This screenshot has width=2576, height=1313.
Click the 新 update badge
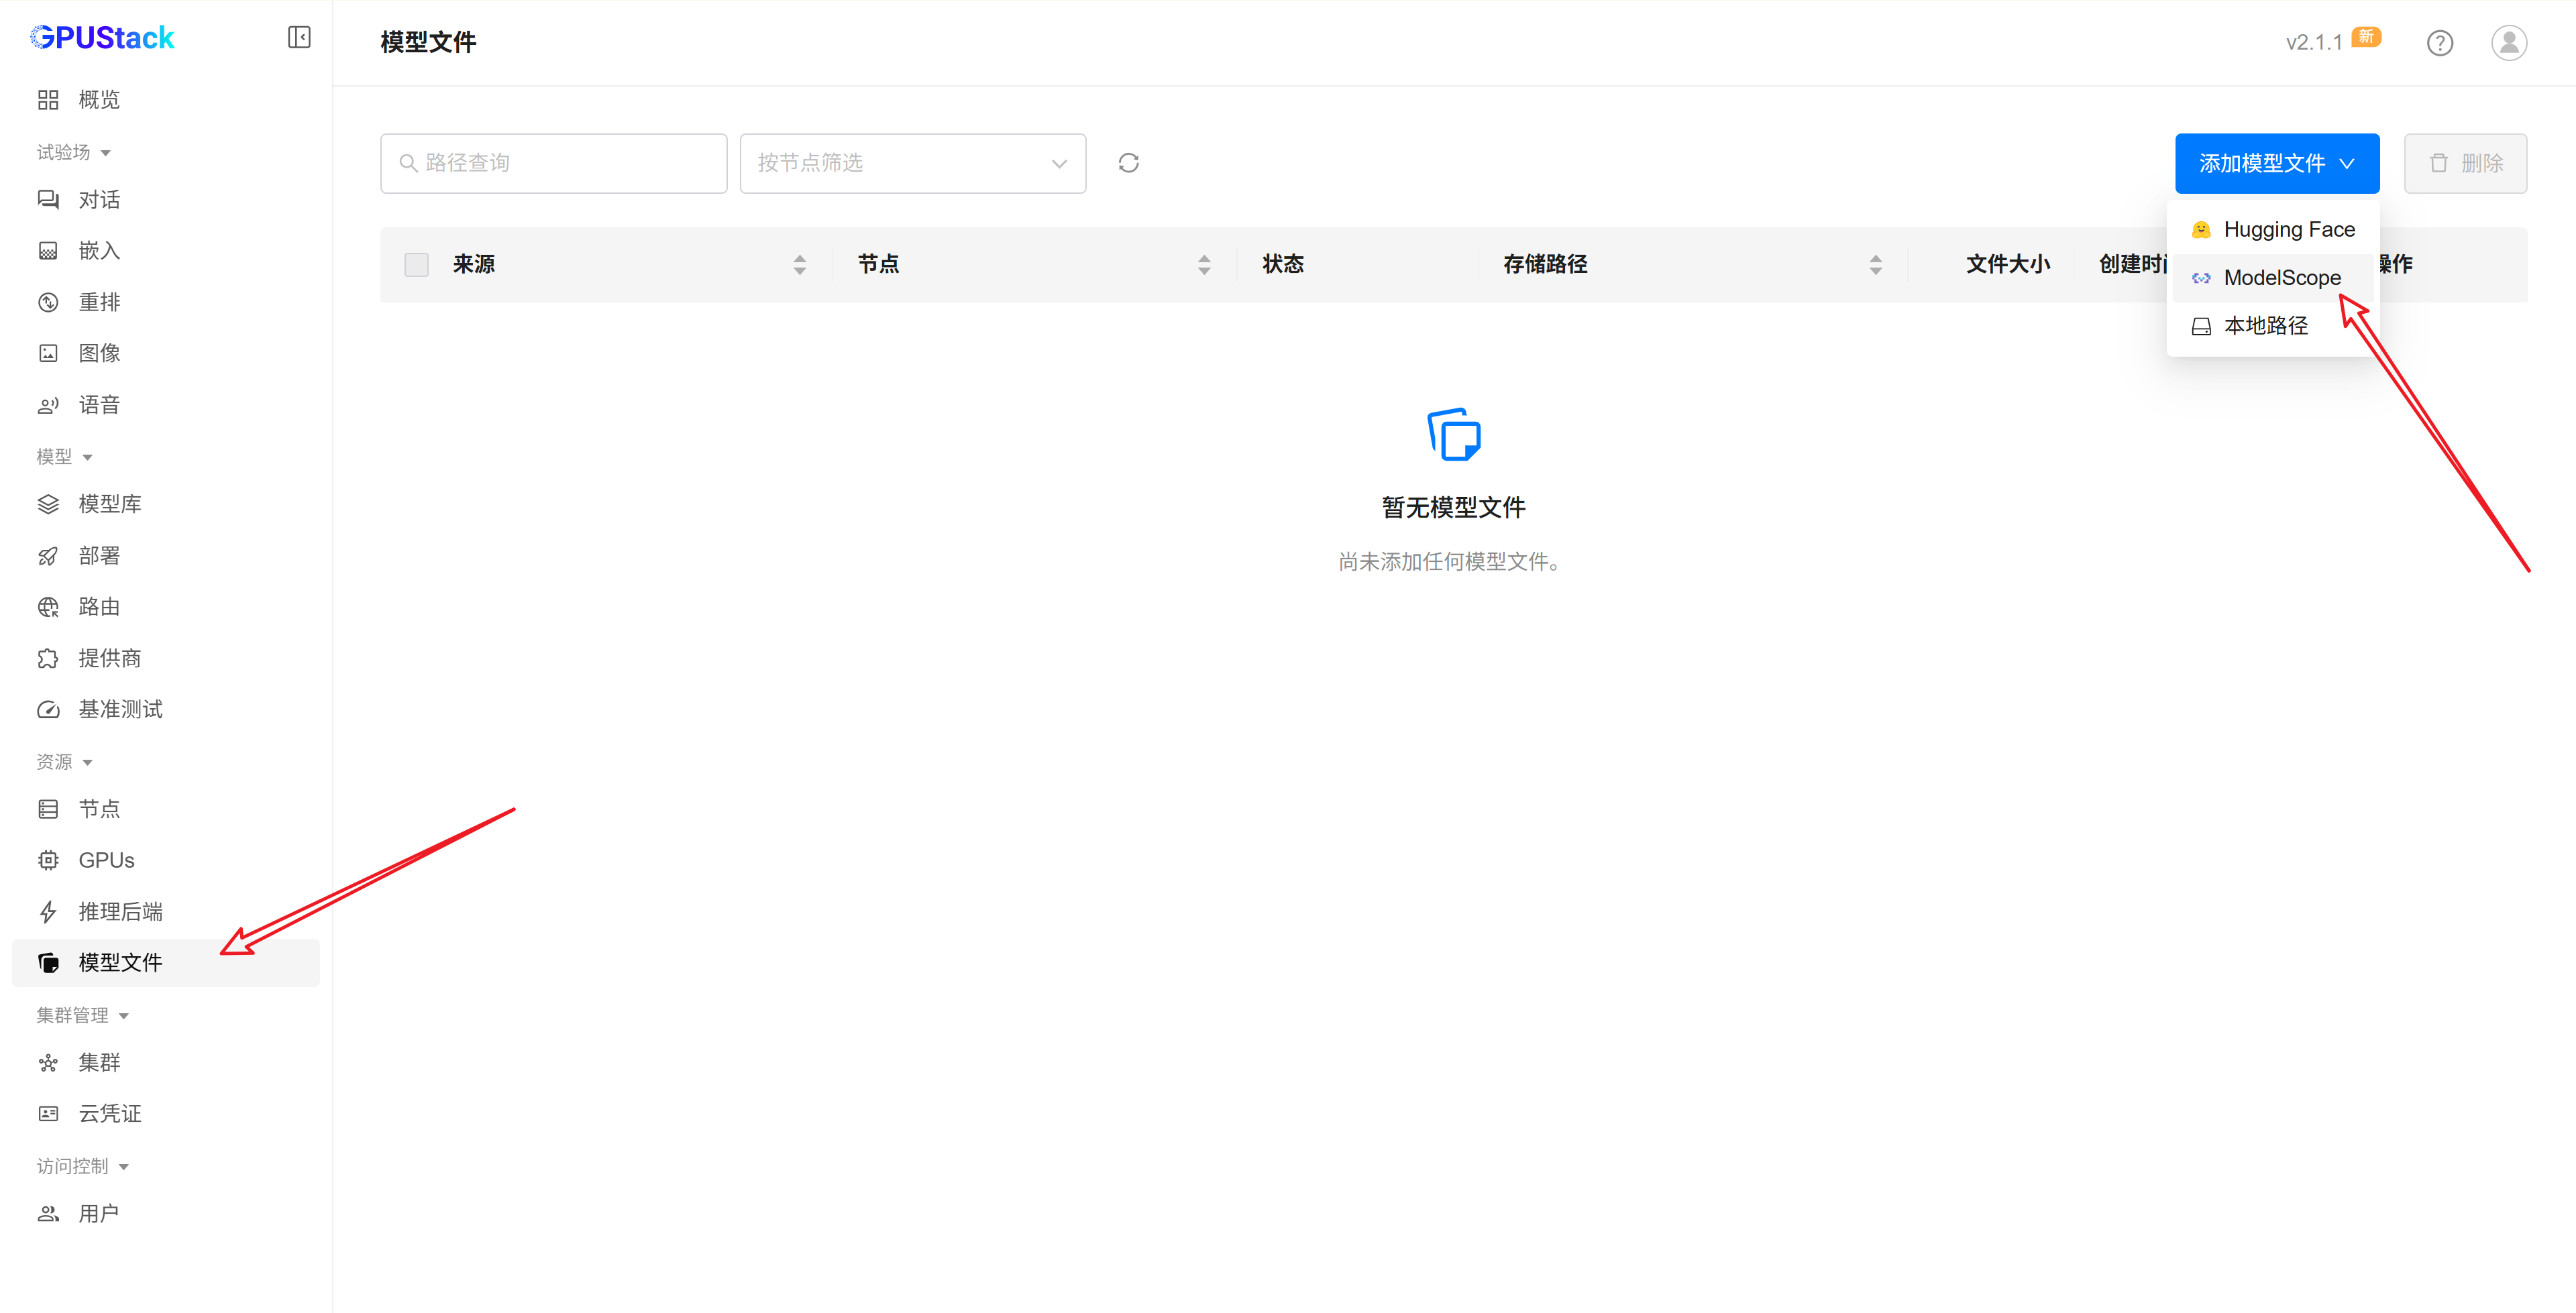(2366, 36)
